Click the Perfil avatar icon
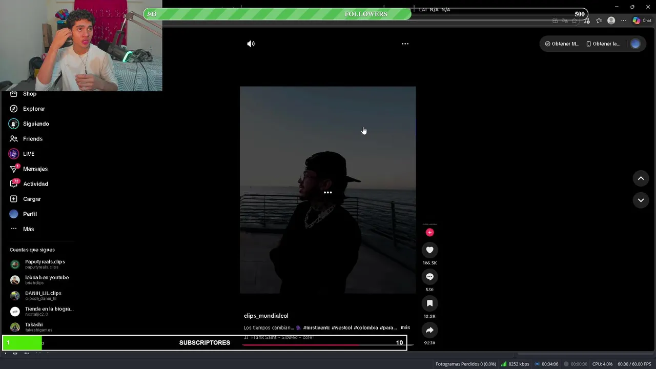The image size is (656, 369). [14, 214]
